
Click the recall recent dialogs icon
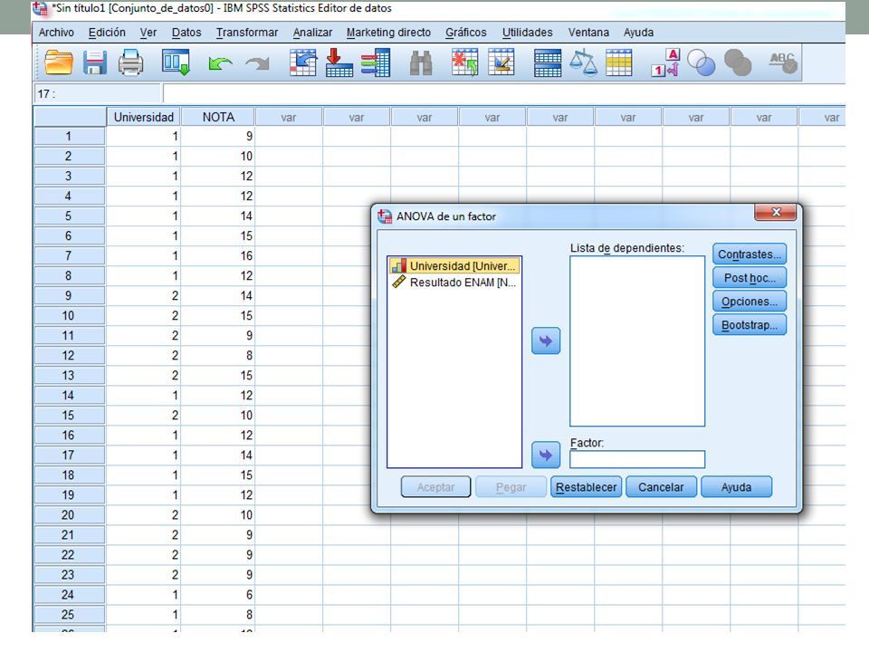pyautogui.click(x=177, y=62)
